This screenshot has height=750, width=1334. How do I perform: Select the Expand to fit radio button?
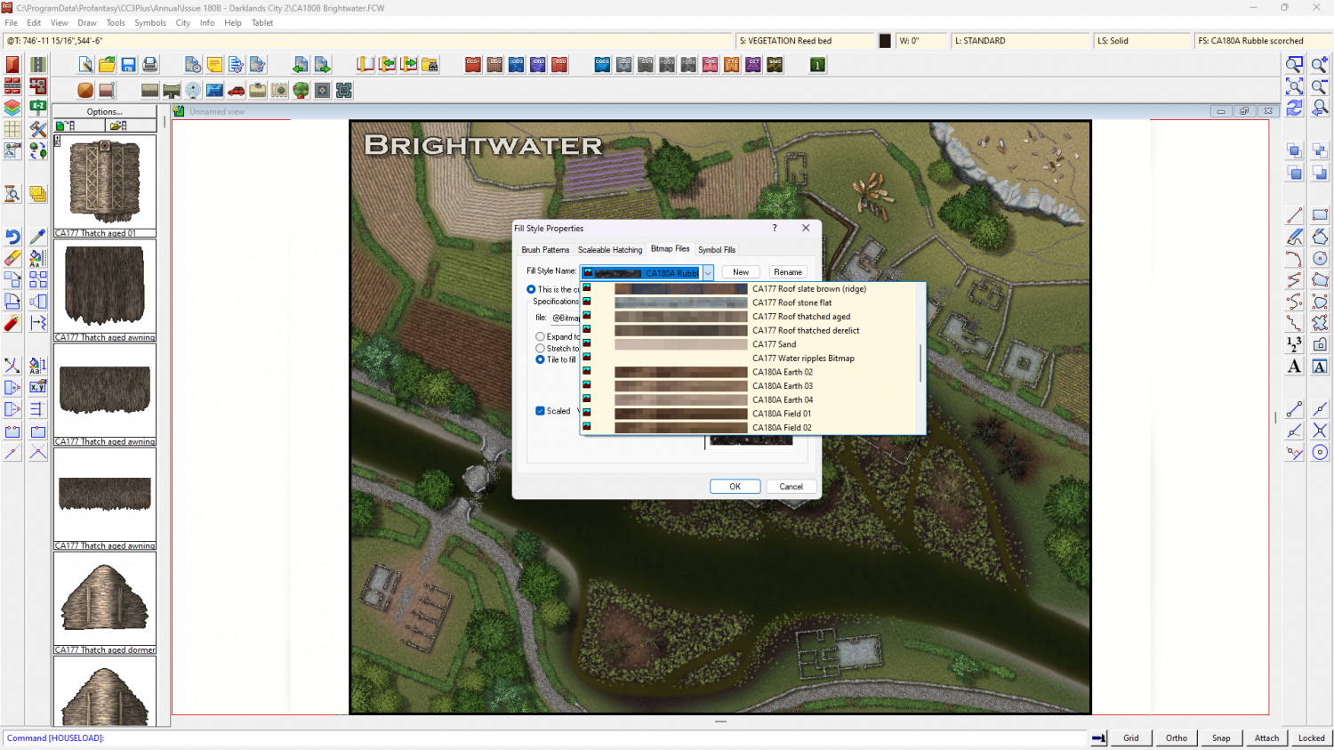click(x=540, y=336)
